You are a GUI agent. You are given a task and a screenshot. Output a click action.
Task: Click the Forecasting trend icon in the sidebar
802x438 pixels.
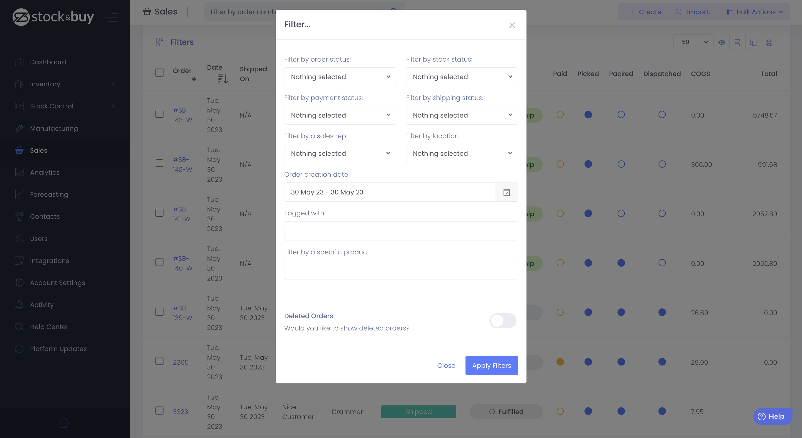[x=19, y=194]
